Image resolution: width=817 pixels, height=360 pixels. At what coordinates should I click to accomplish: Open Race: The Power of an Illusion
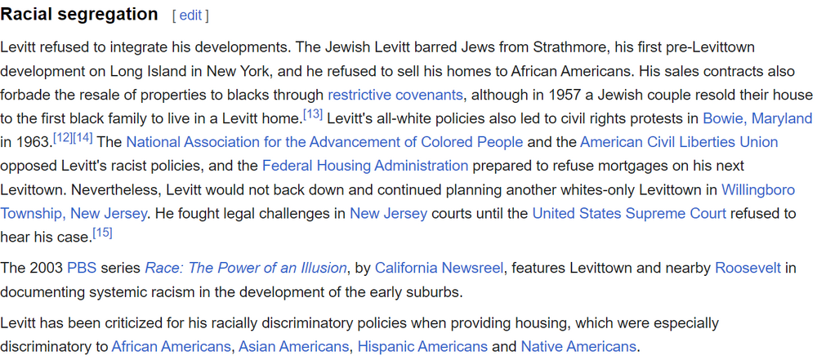click(x=246, y=268)
